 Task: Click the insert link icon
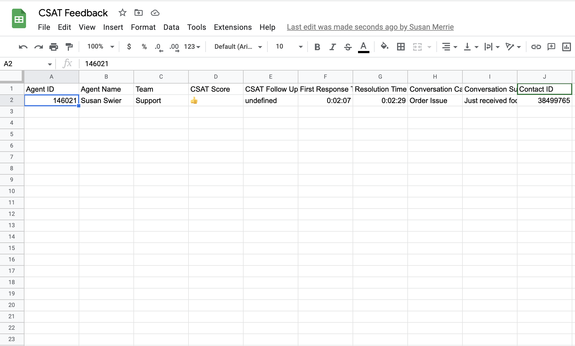[536, 47]
